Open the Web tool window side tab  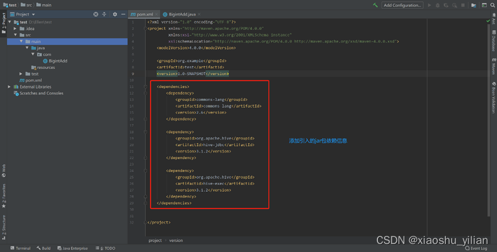tap(3, 170)
